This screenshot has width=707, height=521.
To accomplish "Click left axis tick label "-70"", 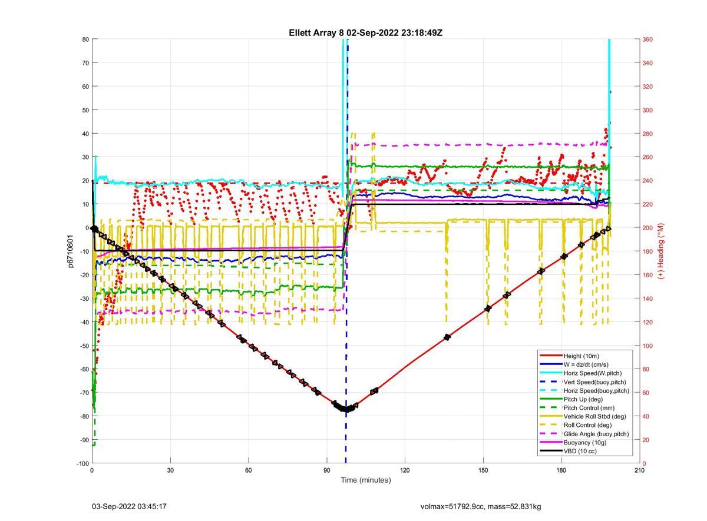I will pos(84,393).
